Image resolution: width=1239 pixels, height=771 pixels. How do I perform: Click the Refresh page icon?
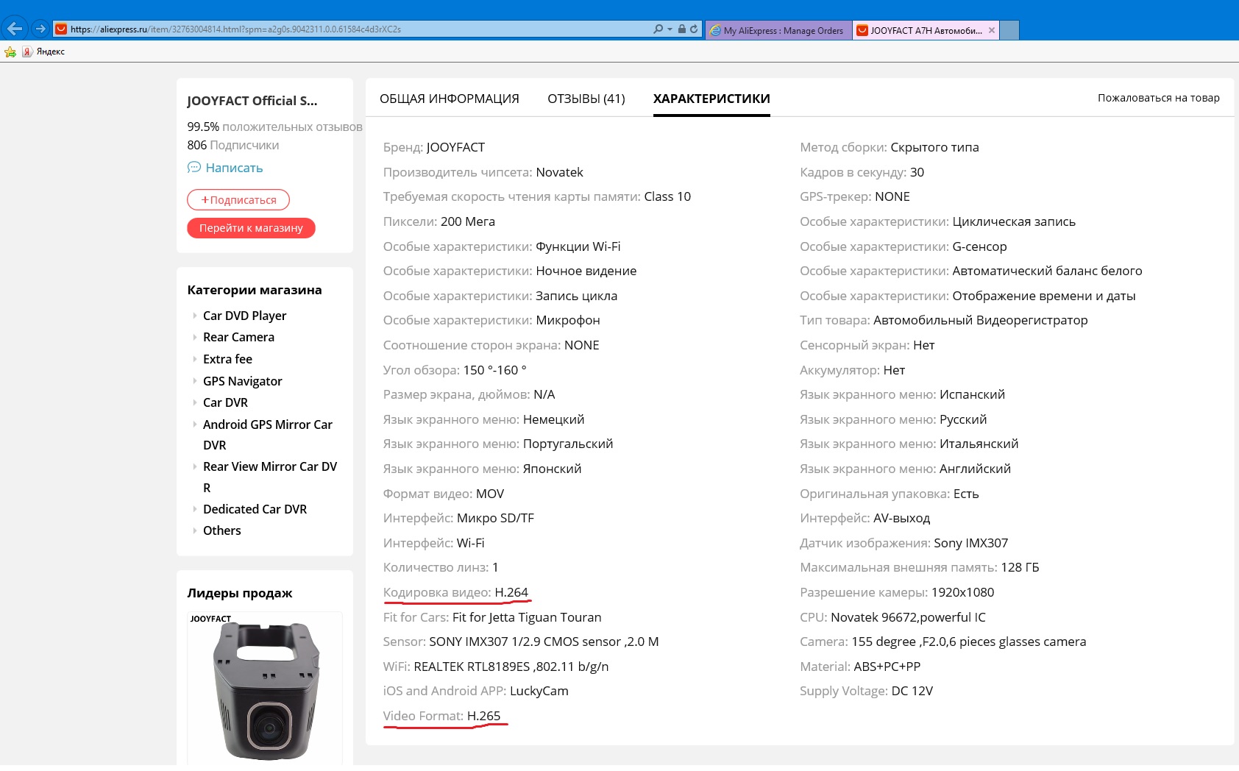694,29
